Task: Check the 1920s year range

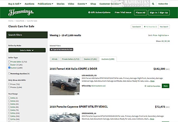Action: (x=9, y=104)
